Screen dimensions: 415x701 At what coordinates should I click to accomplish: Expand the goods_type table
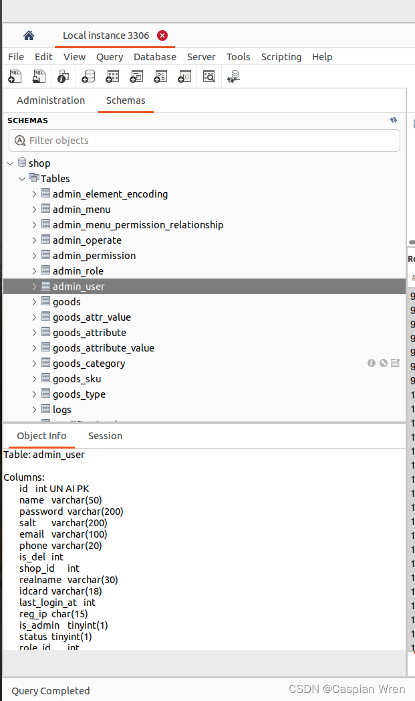(x=34, y=394)
